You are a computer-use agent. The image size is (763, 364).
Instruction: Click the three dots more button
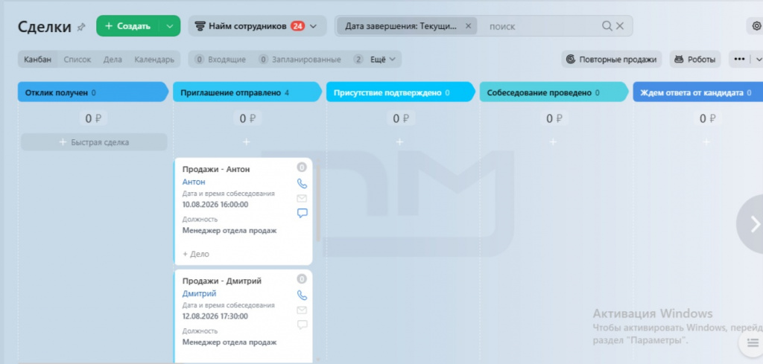[x=739, y=60]
